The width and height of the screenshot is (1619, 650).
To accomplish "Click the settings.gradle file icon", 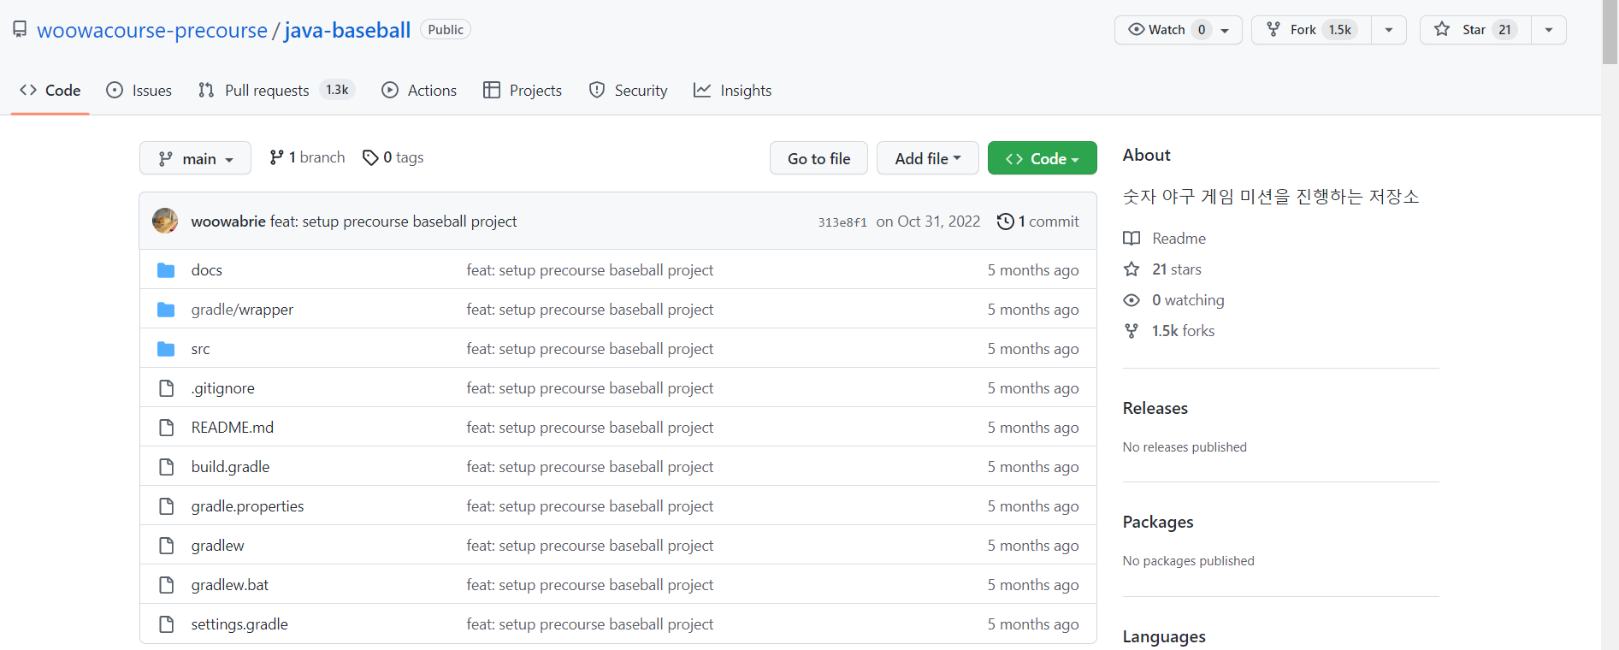I will point(167,624).
